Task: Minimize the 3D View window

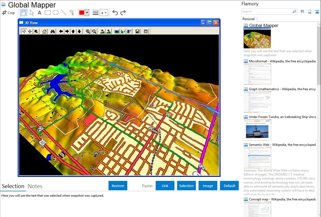Action: pos(204,23)
